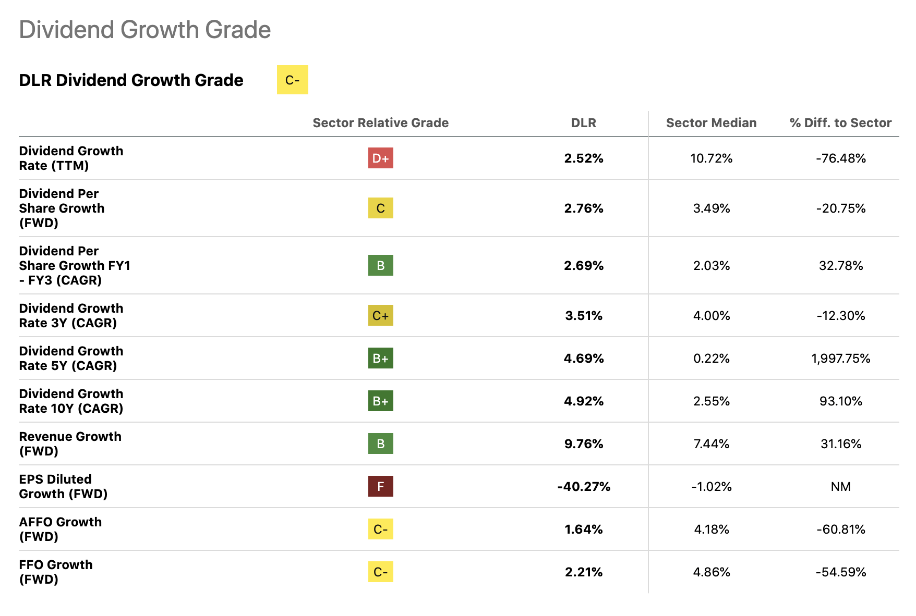Screen dimensions: 916x616
Task: Open the EPS Diluted Growth (FWD) metric link
Action: click(x=63, y=486)
